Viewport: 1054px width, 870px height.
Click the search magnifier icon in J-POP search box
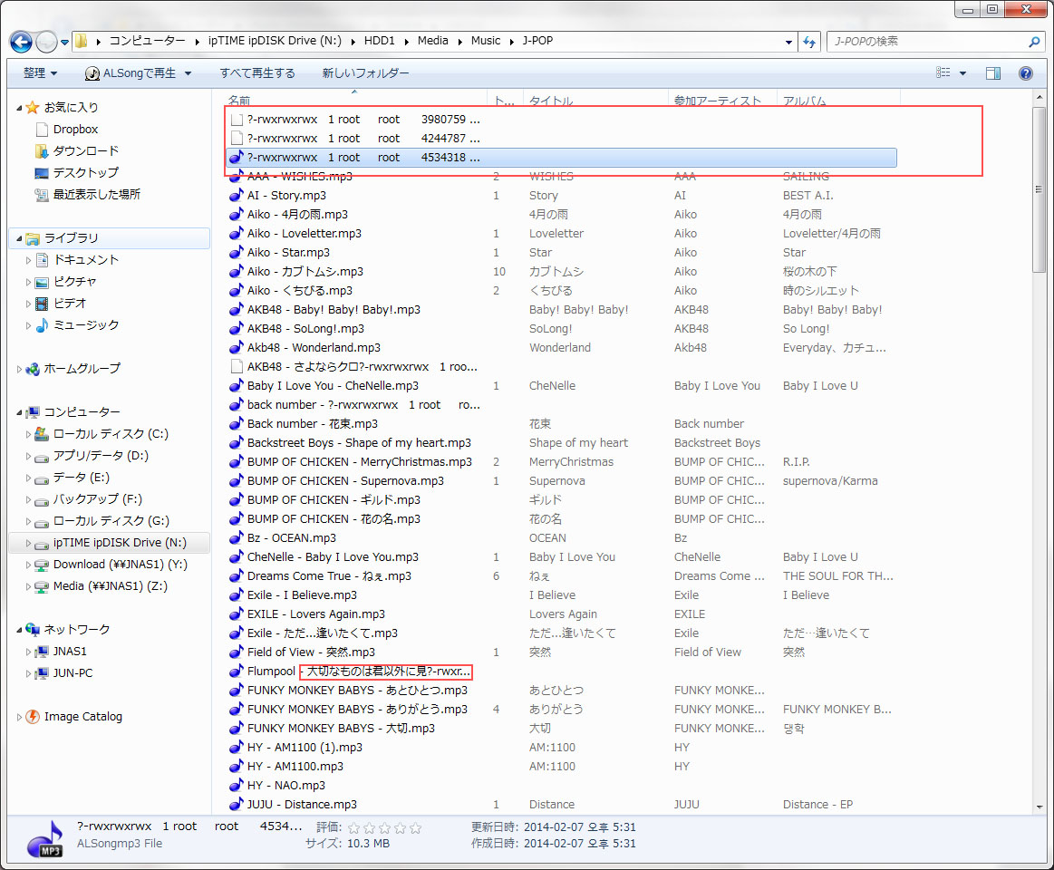point(1034,42)
